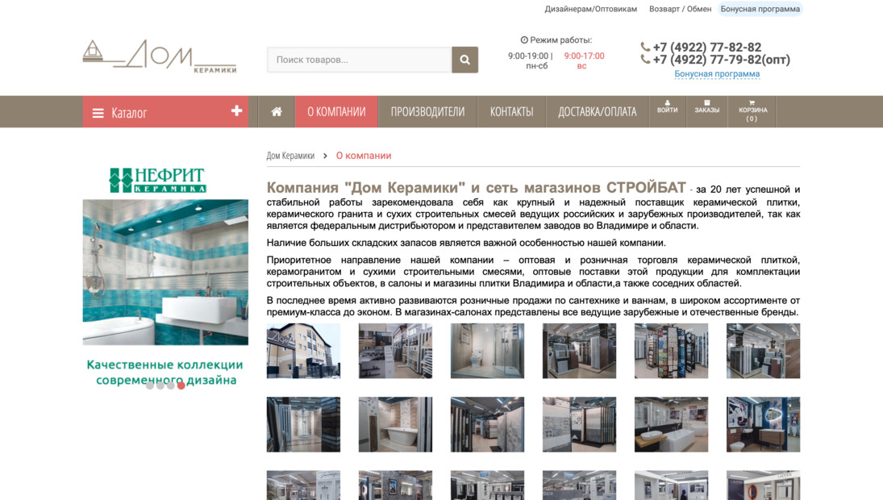
Task: Click the О компании breadcrumb
Action: click(x=364, y=156)
